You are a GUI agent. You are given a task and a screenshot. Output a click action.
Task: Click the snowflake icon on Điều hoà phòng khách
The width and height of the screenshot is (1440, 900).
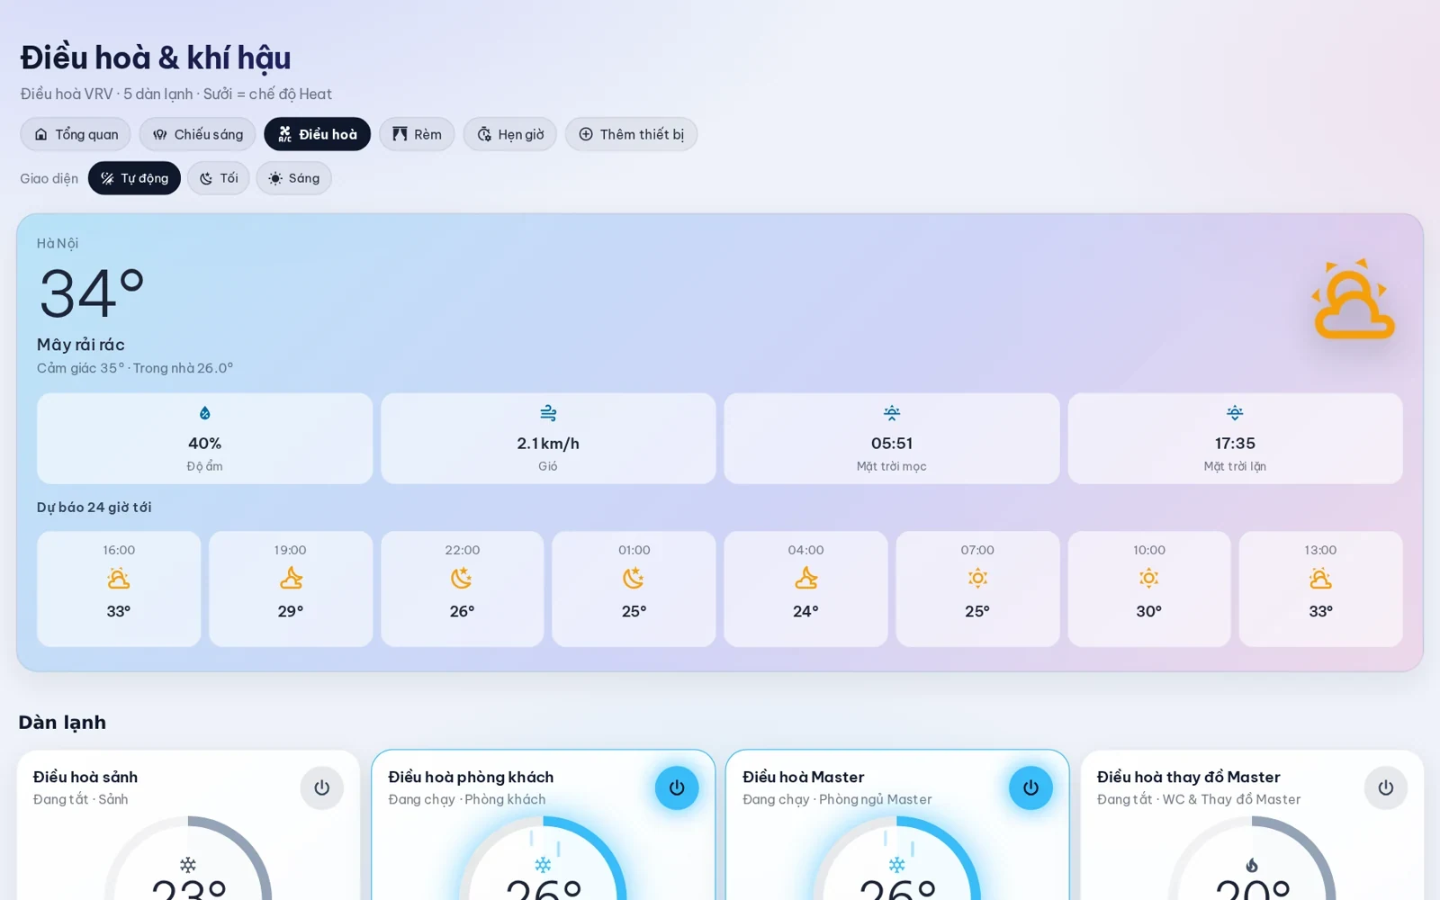coord(543,865)
